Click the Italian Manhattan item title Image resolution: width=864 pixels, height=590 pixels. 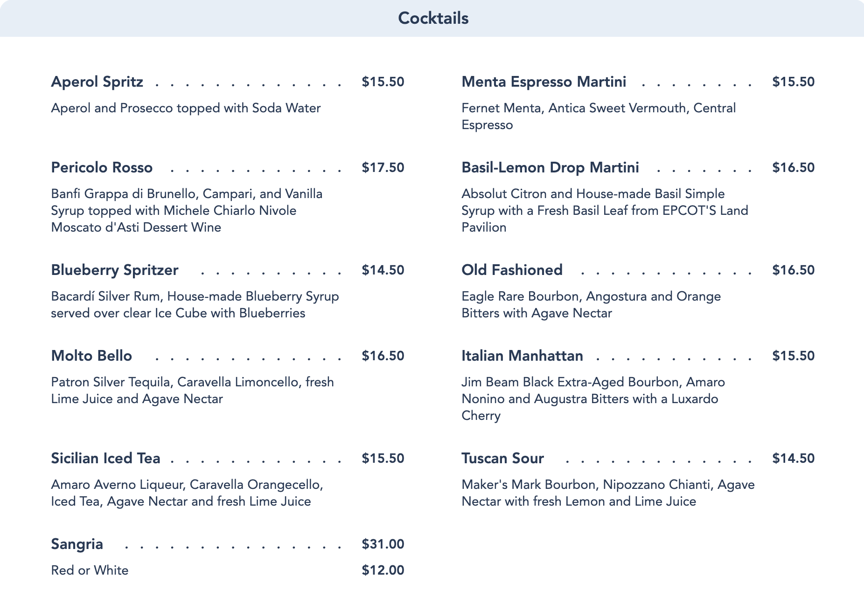point(522,356)
